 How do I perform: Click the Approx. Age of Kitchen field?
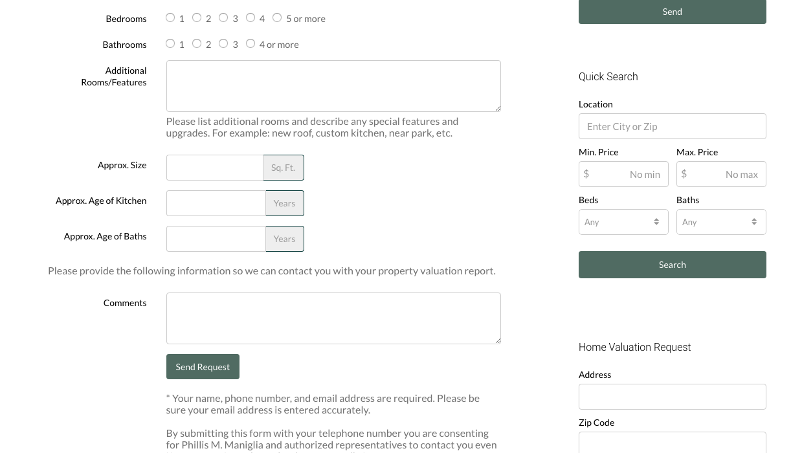[216, 203]
